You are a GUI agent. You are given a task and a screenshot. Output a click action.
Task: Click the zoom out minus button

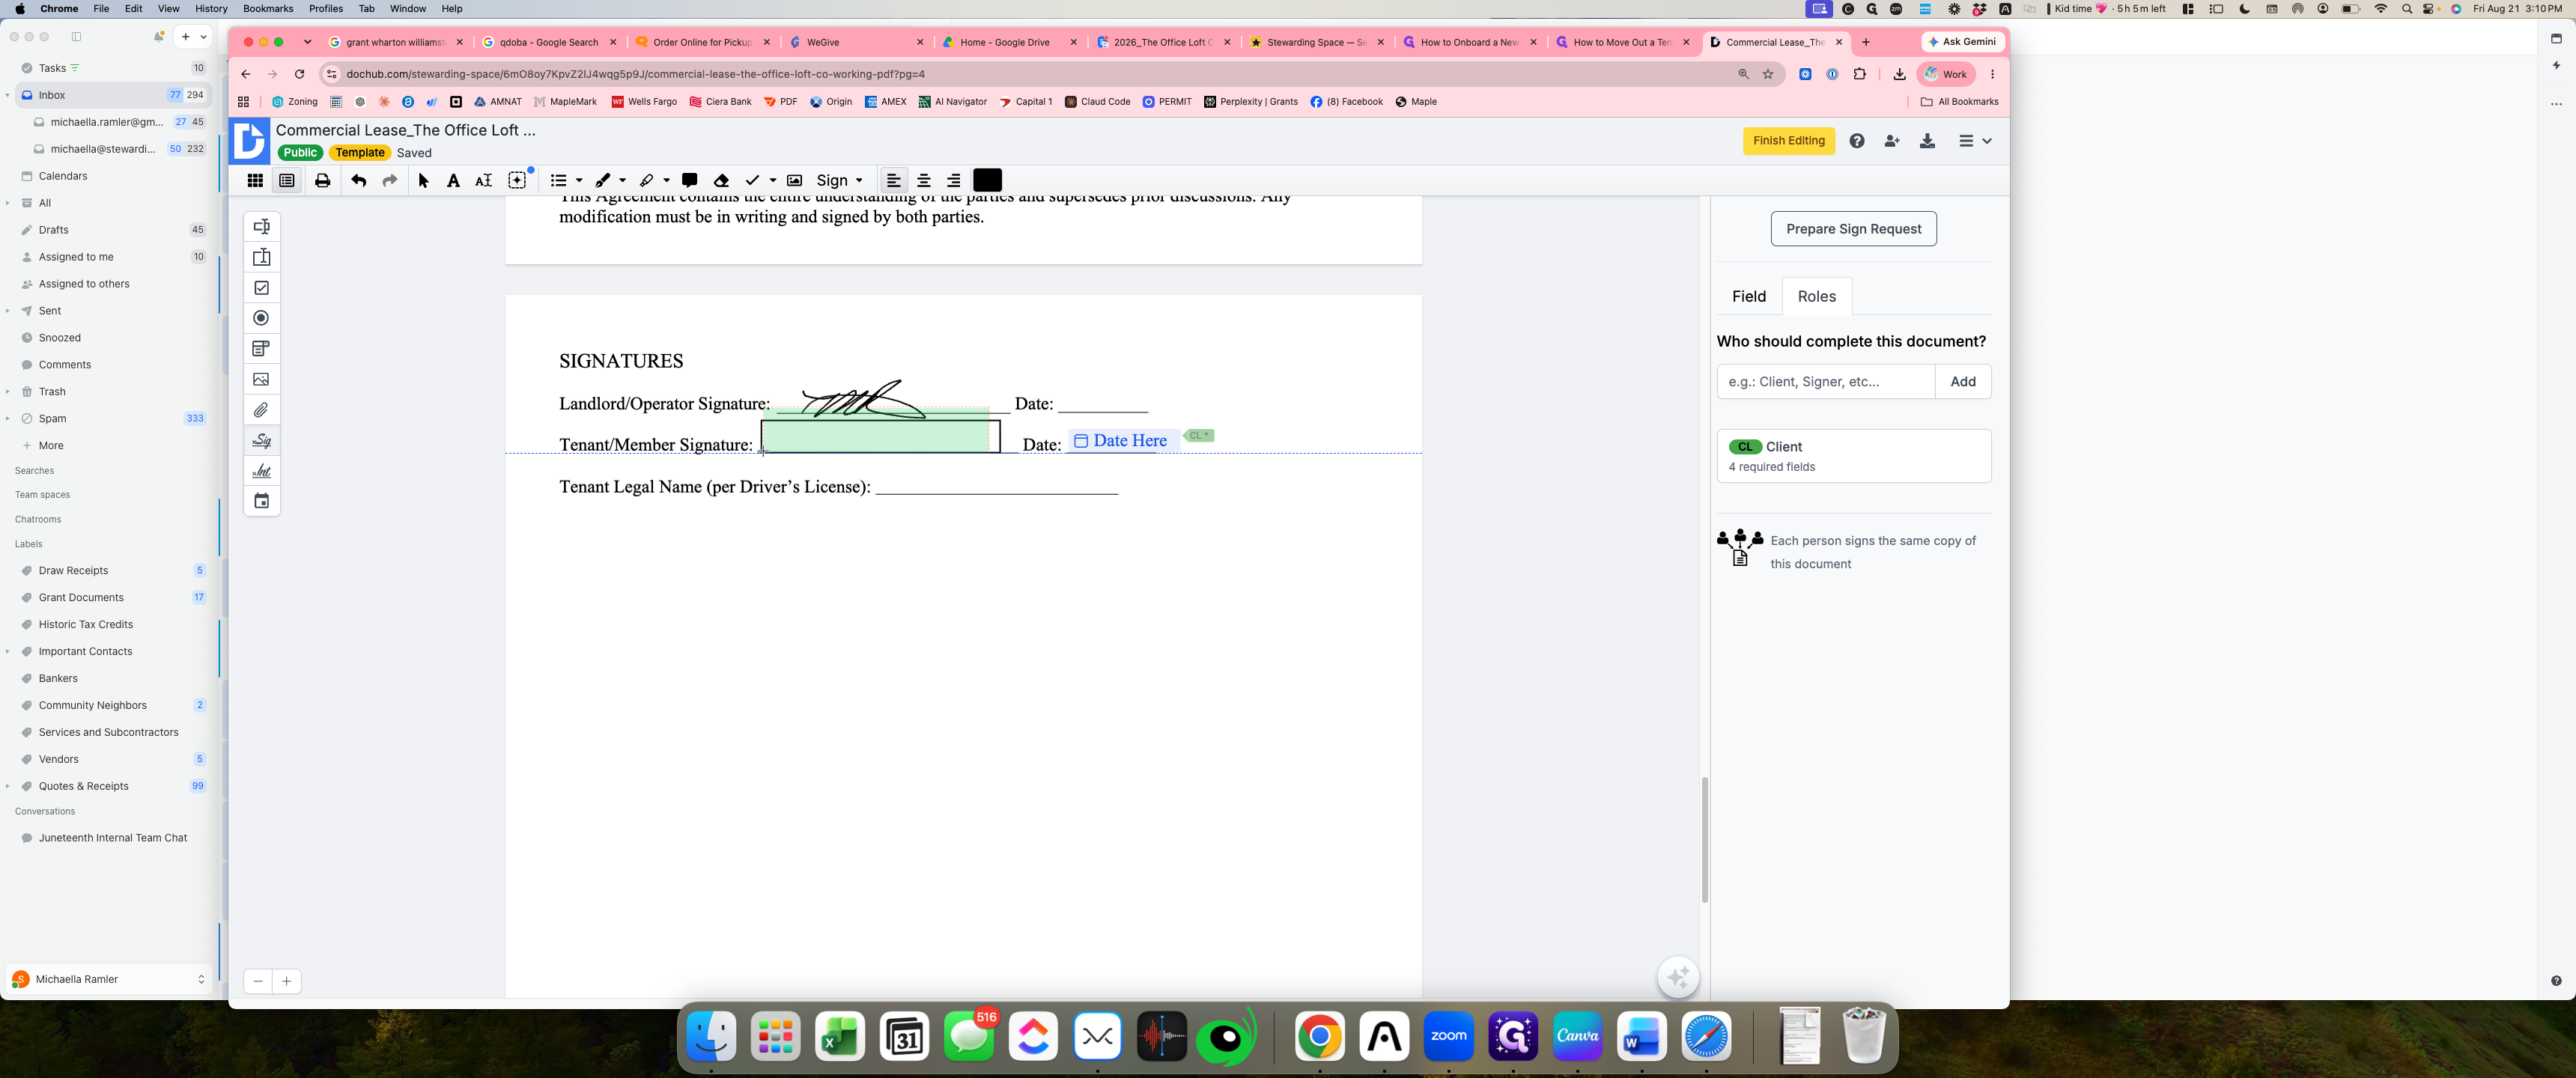pyautogui.click(x=258, y=981)
